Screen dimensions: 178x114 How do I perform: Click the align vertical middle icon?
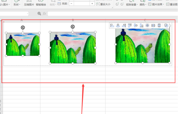(x=136, y=26)
